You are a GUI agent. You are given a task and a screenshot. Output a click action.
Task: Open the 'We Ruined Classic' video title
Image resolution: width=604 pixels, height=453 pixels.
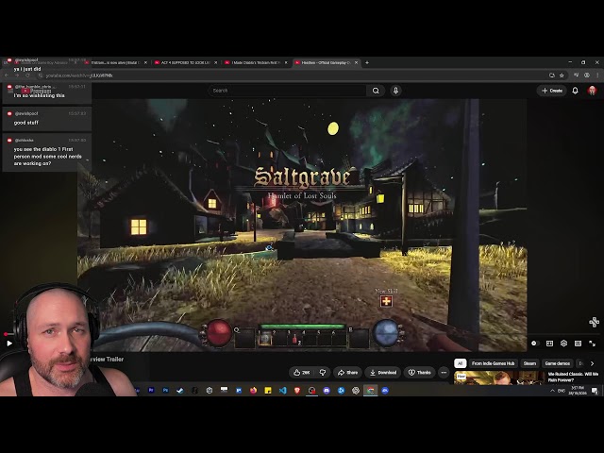tap(573, 377)
